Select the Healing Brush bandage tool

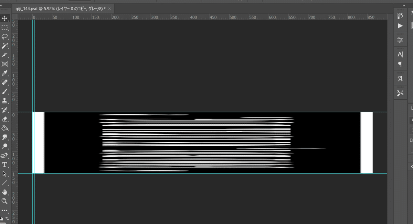(x=5, y=82)
